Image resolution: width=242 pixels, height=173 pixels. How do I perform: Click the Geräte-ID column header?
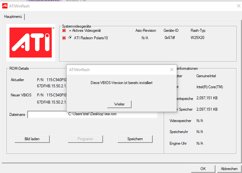click(x=171, y=31)
